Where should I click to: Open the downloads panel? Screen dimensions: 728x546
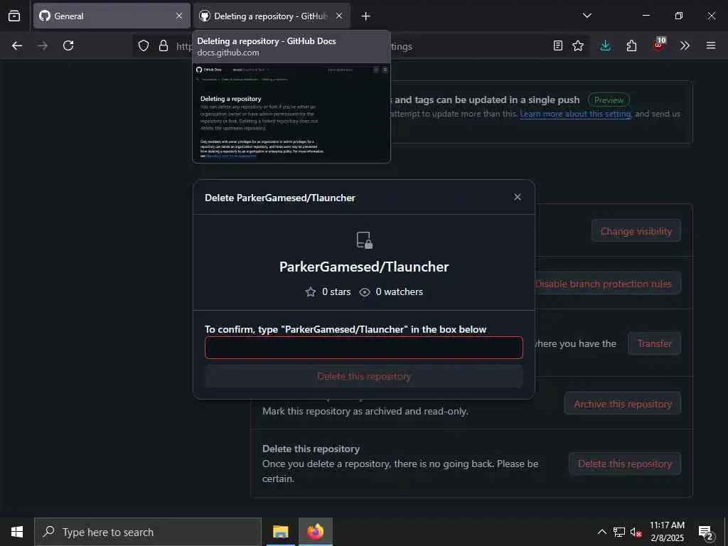coord(605,45)
